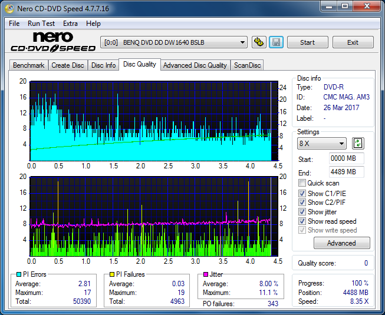The width and height of the screenshot is (385, 315).
Task: Click the greyed Show write speed checkbox
Action: coord(302,230)
